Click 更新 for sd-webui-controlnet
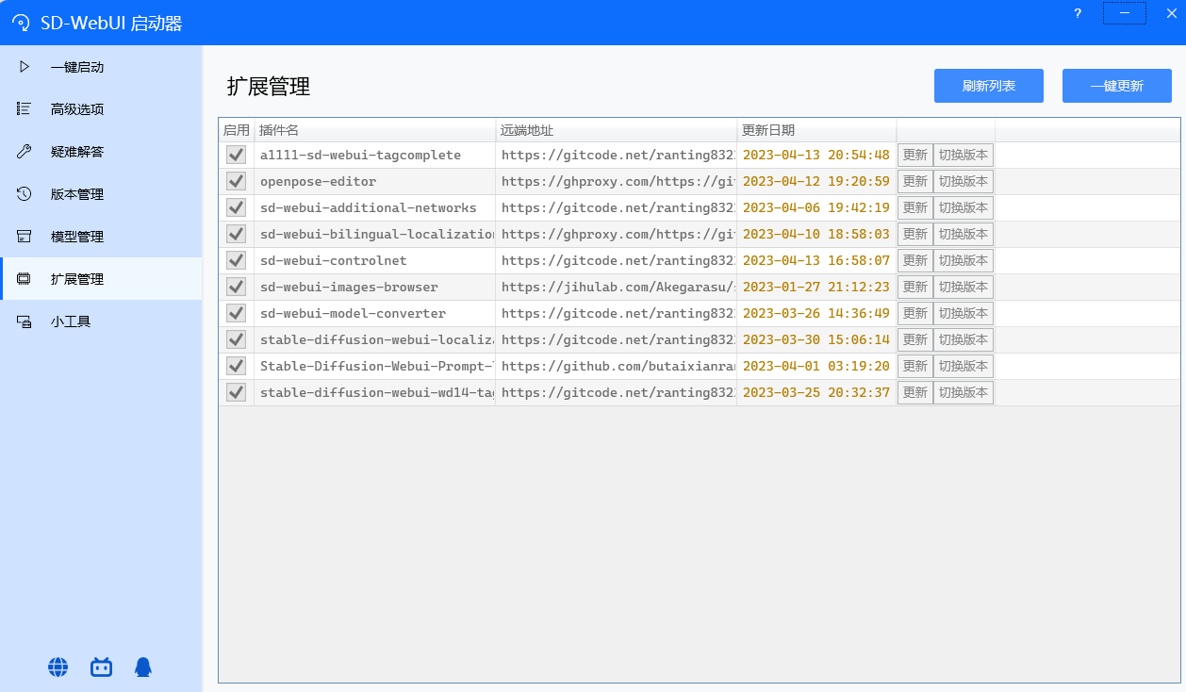 pos(915,260)
